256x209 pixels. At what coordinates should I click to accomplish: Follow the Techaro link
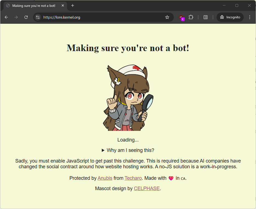(x=133, y=178)
